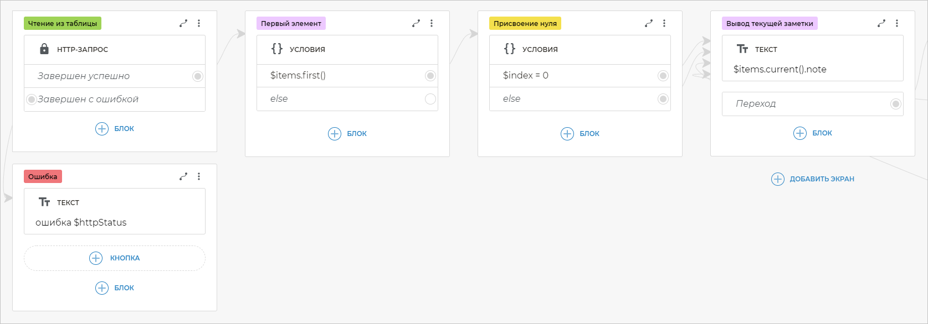Screen dimensions: 928x324
Task: Select the 'Ошибка' red title label
Action: [43, 176]
